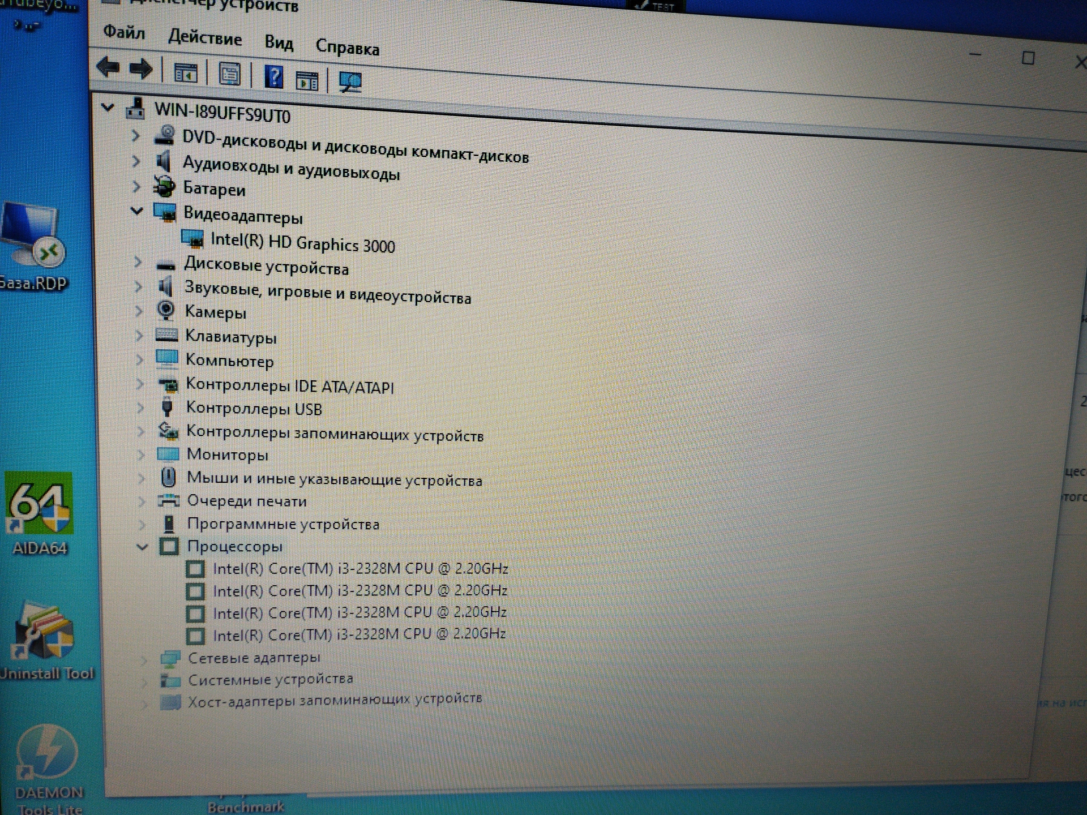Select the Контроллеры USB label
Image resolution: width=1087 pixels, height=815 pixels.
[254, 408]
